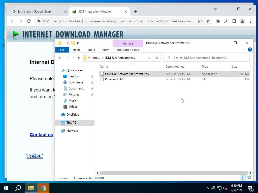Expand address bar history dropdown
Screen dimensions: 258x193
149,58
